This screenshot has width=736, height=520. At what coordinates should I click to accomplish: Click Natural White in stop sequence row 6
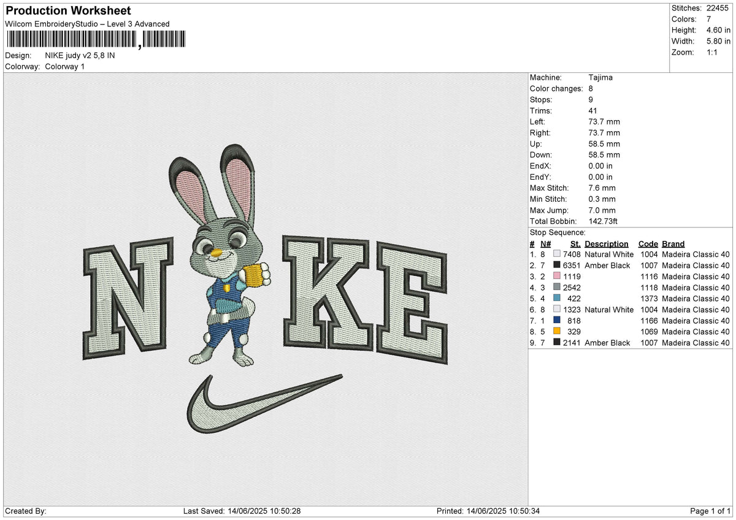click(609, 310)
